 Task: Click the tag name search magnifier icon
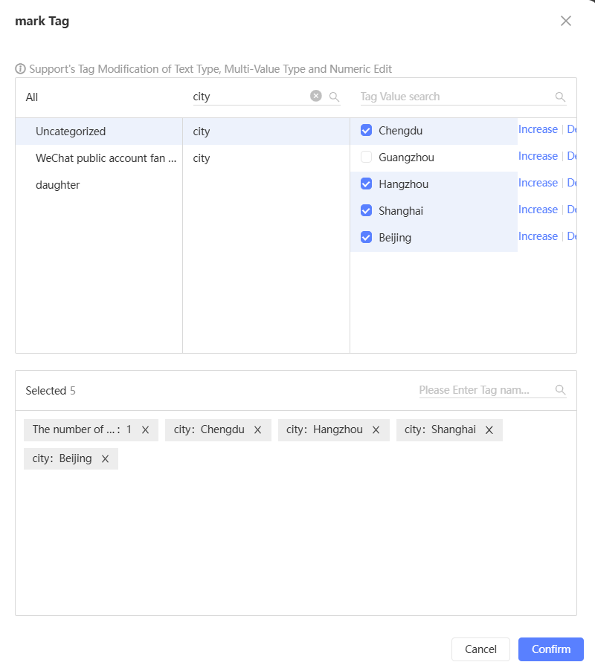(x=335, y=97)
